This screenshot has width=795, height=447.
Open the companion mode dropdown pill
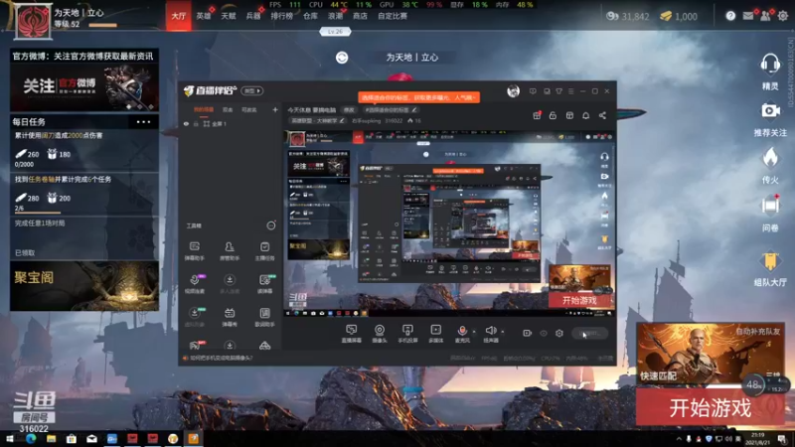click(252, 90)
